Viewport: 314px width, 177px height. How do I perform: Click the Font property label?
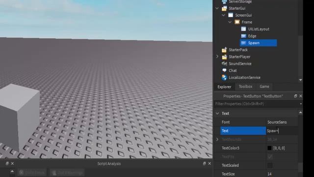[226, 122]
